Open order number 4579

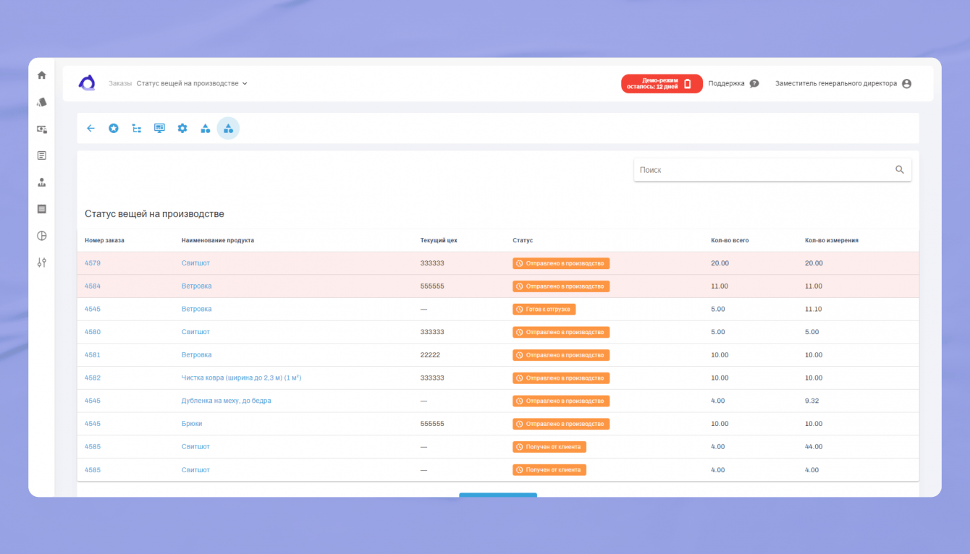point(93,263)
